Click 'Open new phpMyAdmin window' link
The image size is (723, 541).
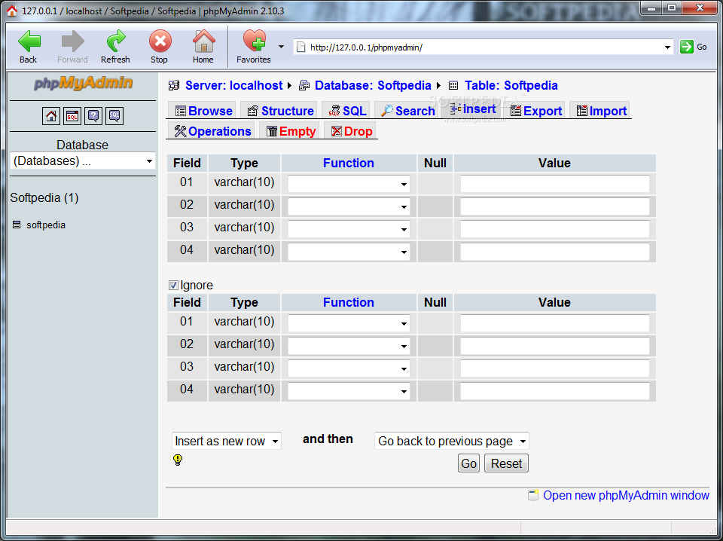pyautogui.click(x=626, y=495)
